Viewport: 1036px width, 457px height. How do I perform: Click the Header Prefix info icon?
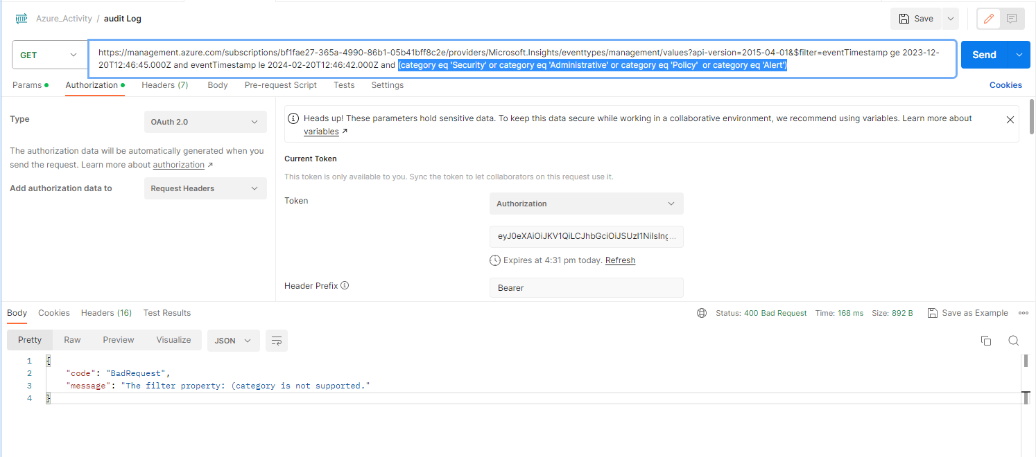point(345,285)
